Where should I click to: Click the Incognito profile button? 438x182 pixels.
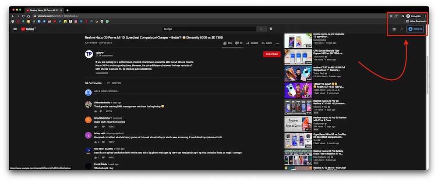tap(414, 16)
